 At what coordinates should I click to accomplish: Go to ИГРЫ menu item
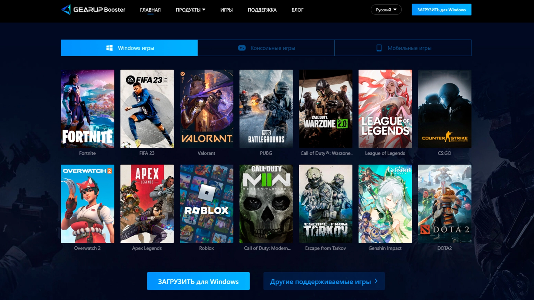226,10
